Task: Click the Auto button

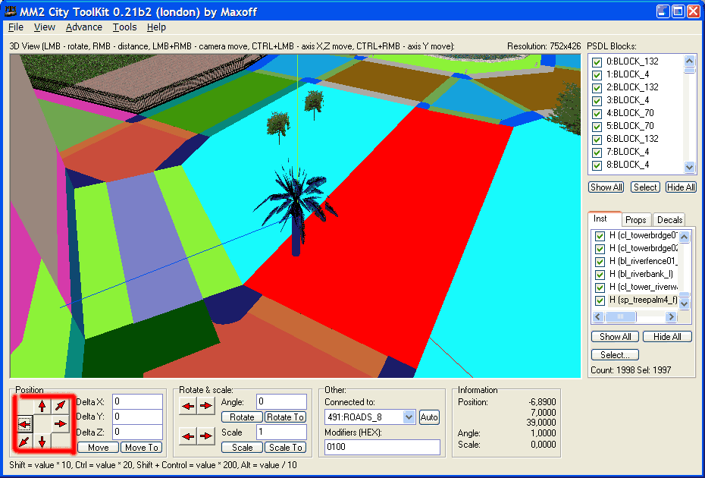Action: click(x=429, y=417)
